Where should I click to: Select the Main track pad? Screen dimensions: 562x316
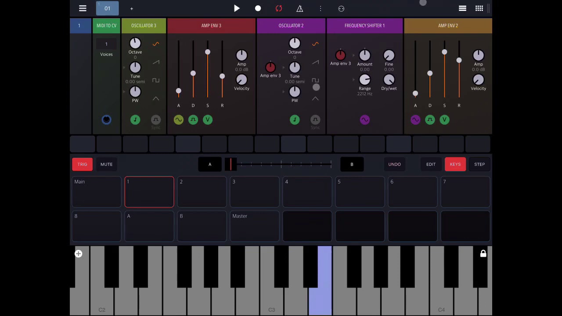pyautogui.click(x=97, y=192)
